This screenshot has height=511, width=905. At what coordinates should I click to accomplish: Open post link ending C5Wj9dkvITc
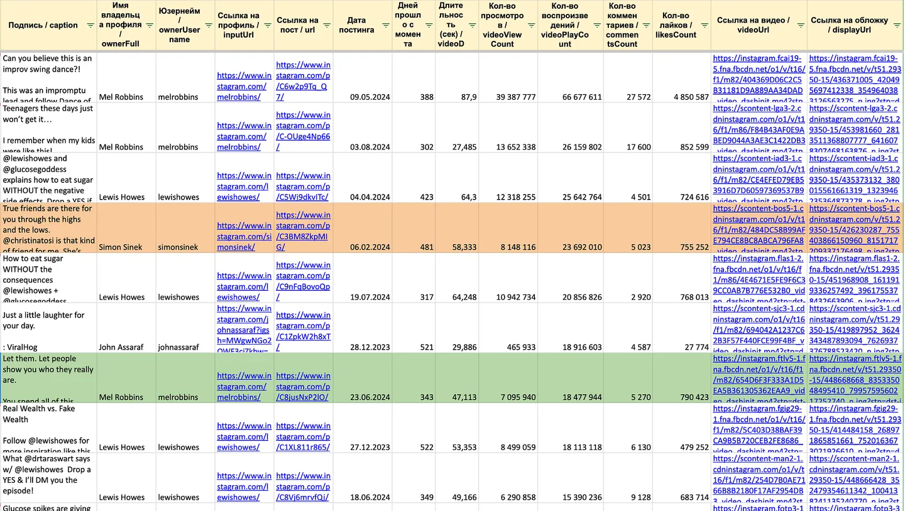(x=303, y=186)
